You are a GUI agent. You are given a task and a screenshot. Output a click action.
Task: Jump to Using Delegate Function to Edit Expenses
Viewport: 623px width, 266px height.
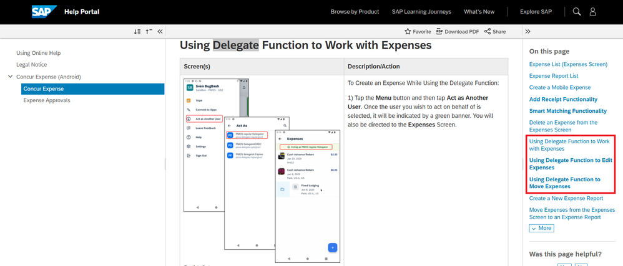tap(571, 164)
